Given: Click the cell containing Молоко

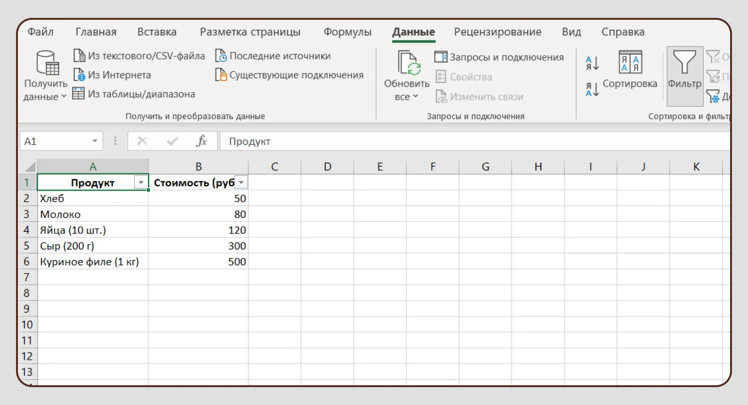Looking at the screenshot, I should pyautogui.click(x=93, y=214).
